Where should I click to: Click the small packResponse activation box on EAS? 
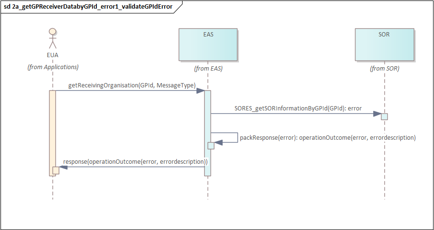[x=211, y=145]
